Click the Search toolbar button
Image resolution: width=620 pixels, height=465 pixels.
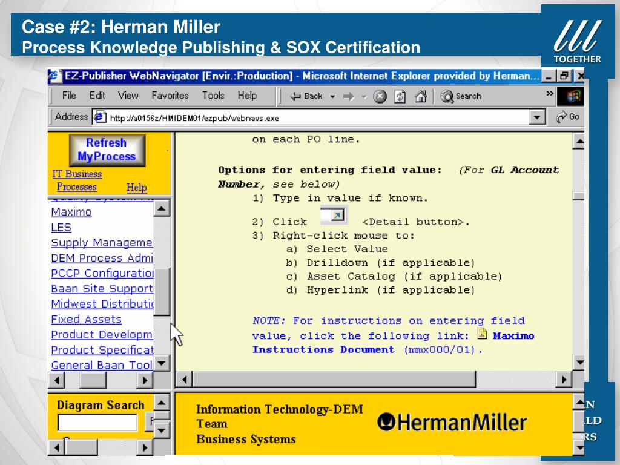pyautogui.click(x=461, y=96)
